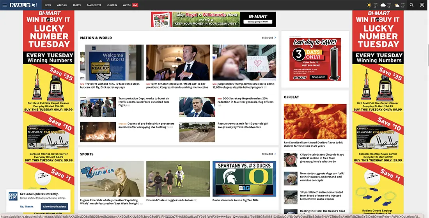This screenshot has width=429, height=218.
Task: Open the Nation & World section heading
Action: (x=96, y=38)
